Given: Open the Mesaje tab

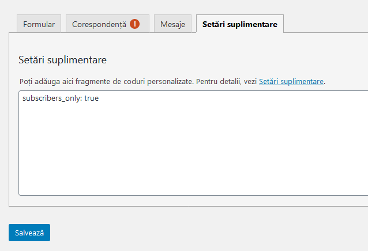Looking at the screenshot, I should coord(172,25).
